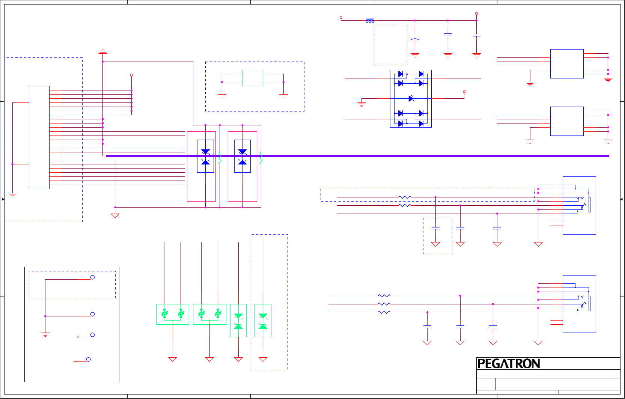Viewport: 625px width, 399px height.
Task: Select the lower audio jack connector symbol
Action: [579, 304]
